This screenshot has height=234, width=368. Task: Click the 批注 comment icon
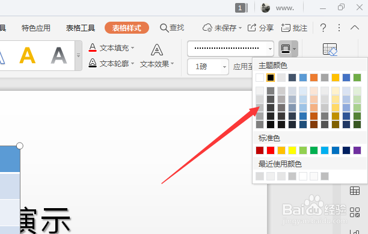coord(286,28)
